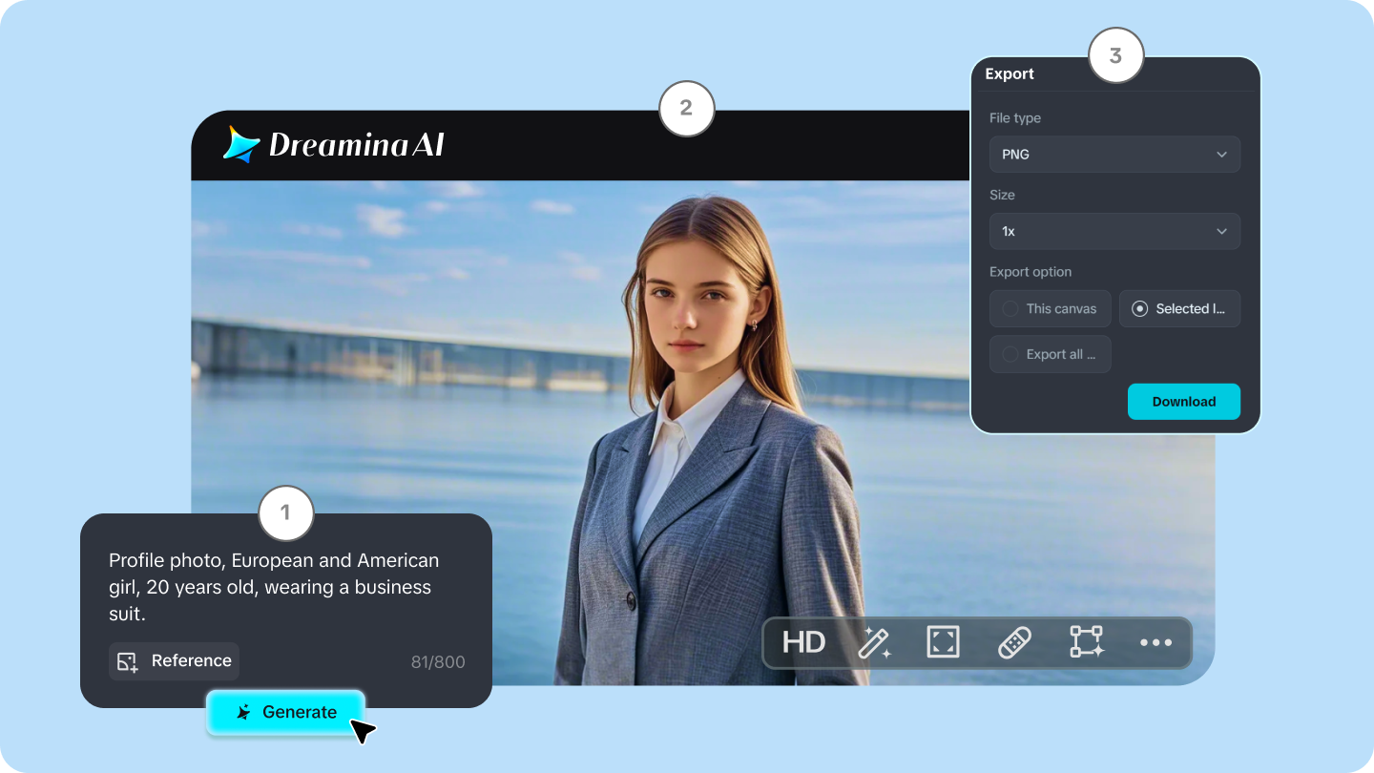1374x773 pixels.
Task: Choose the bandage remove tool
Action: [1014, 642]
